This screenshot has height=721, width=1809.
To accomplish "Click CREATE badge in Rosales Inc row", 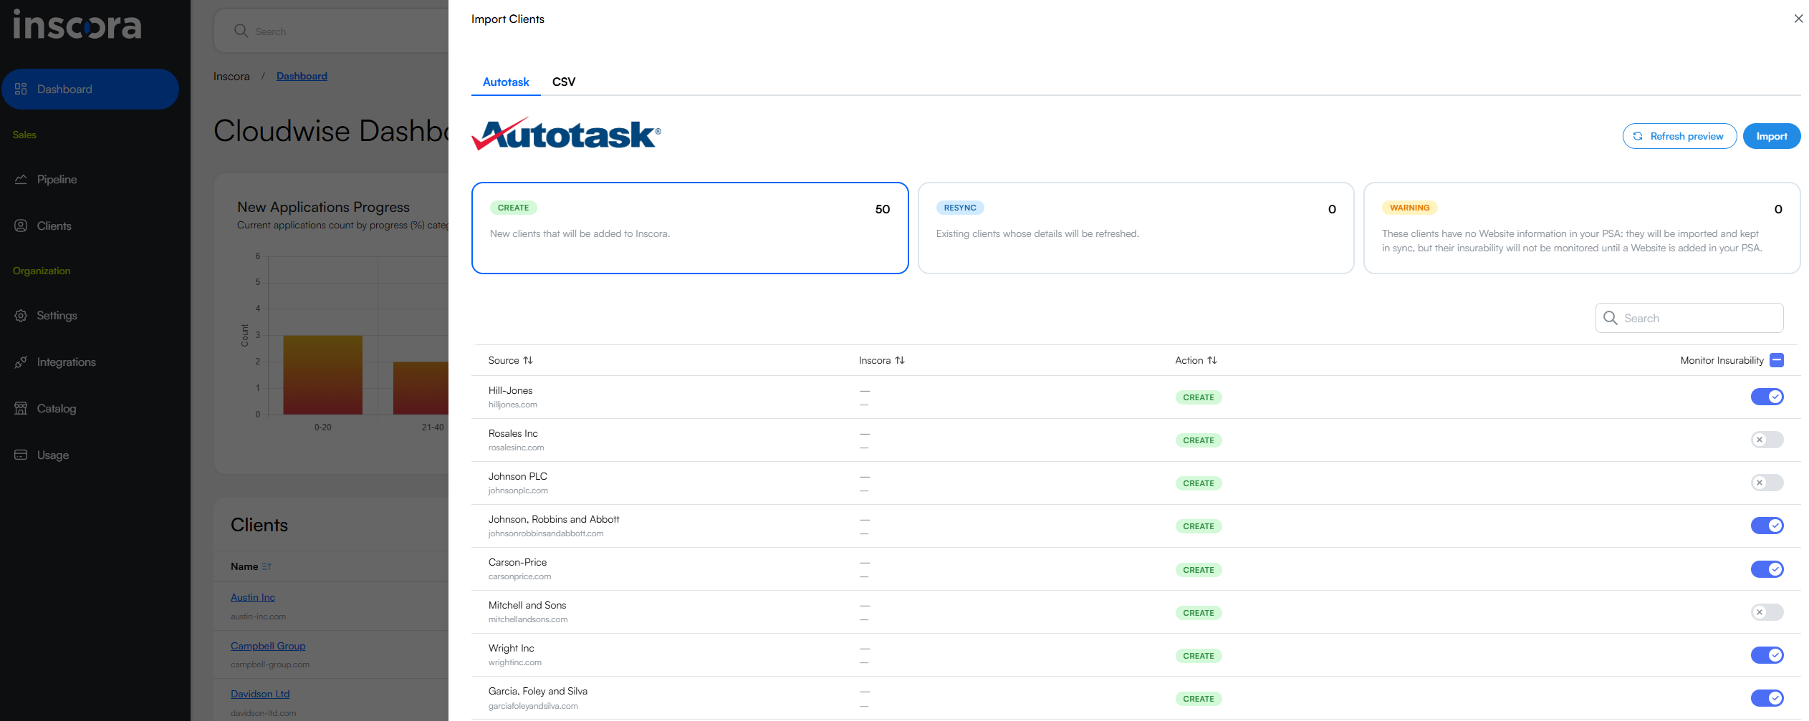I will click(x=1199, y=440).
